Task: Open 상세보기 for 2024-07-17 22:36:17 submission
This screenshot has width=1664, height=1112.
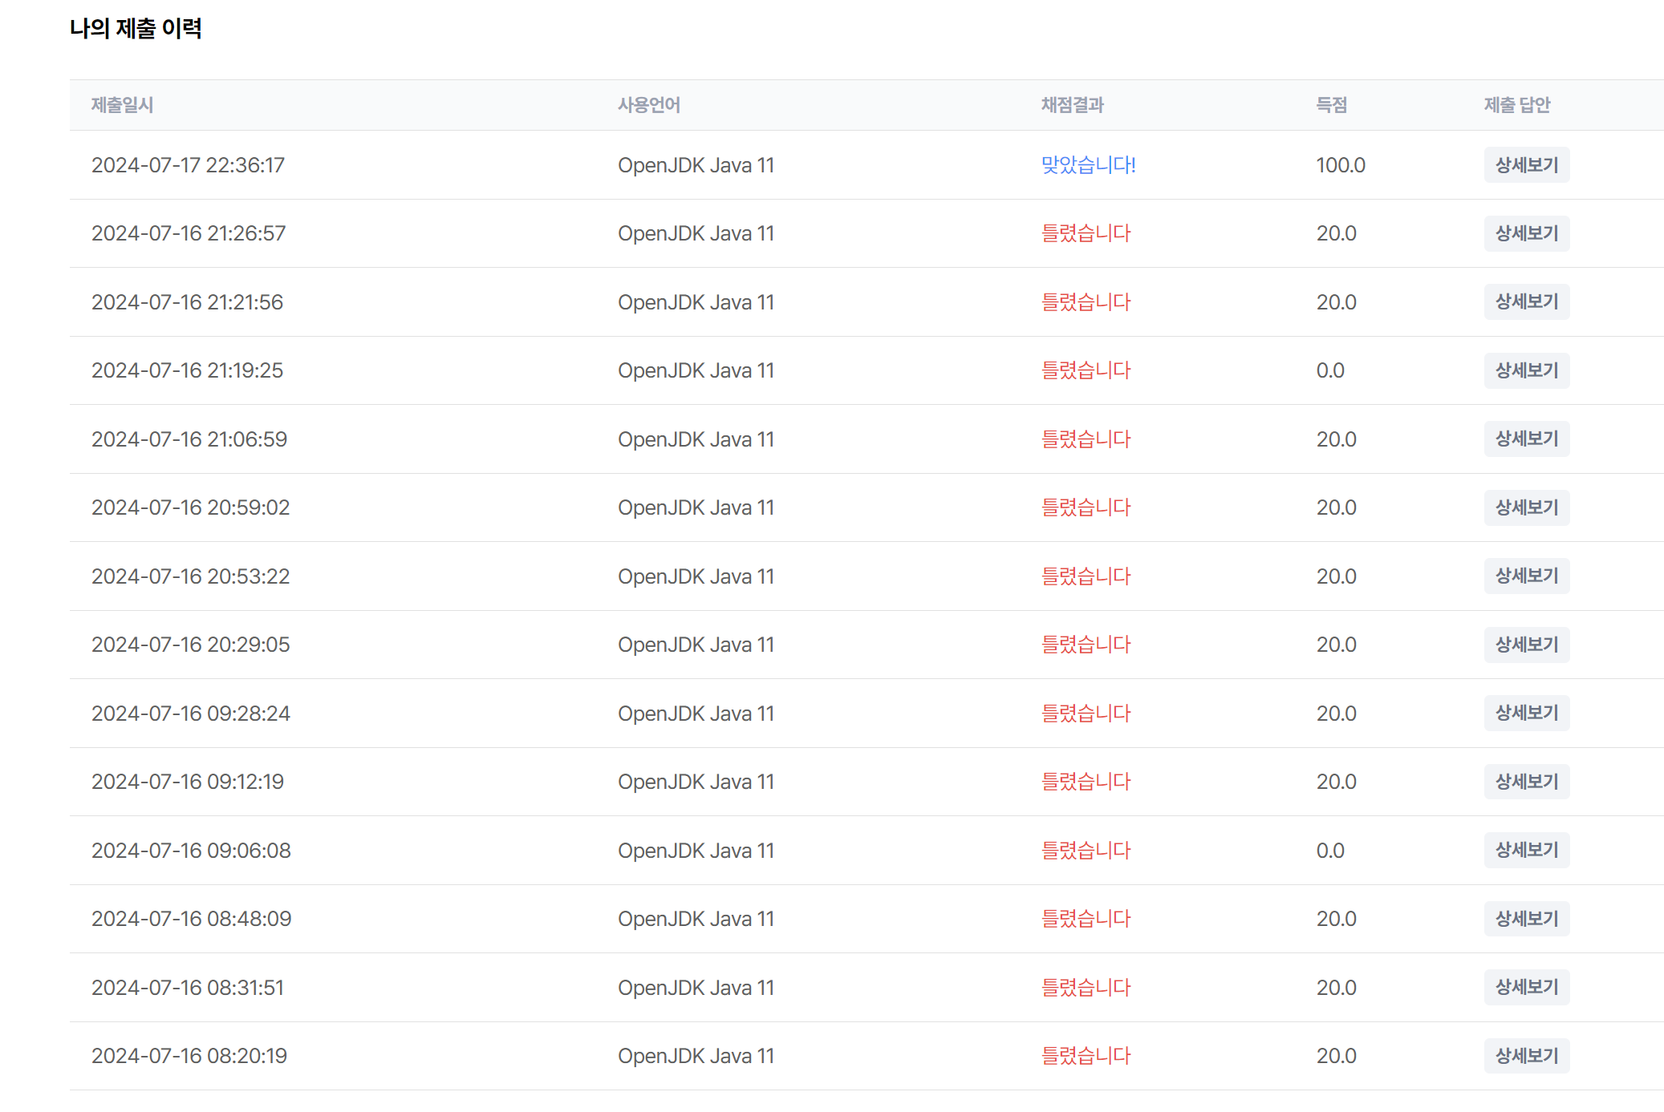Action: [1526, 165]
